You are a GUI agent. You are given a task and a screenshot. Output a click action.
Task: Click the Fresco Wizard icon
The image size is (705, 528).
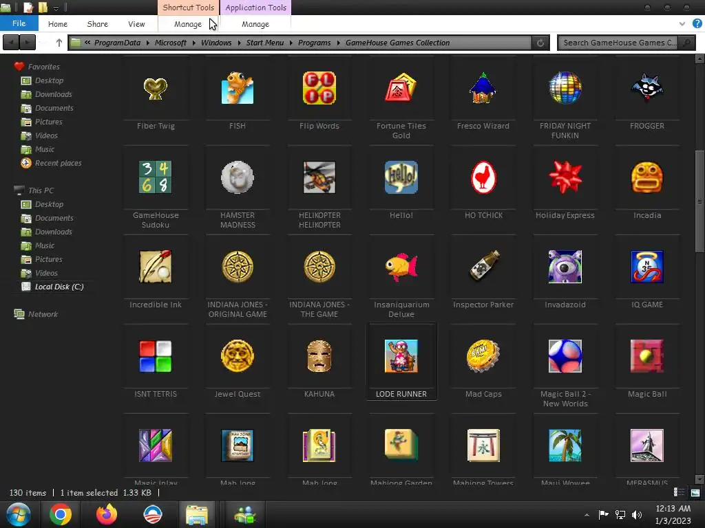click(483, 88)
